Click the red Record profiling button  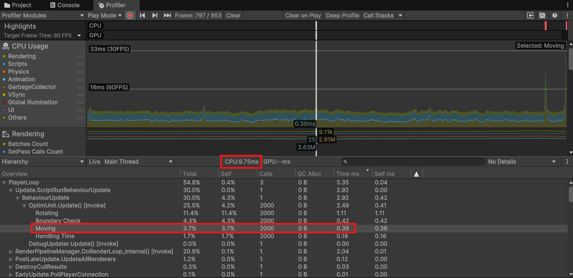point(130,15)
